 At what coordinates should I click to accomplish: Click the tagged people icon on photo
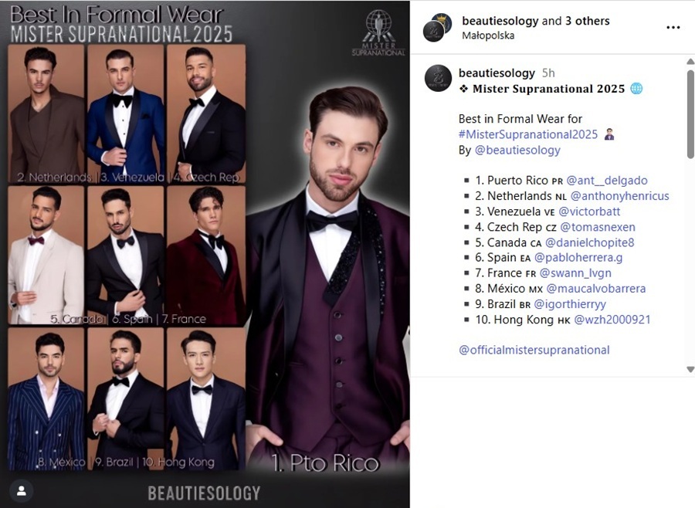(x=22, y=491)
